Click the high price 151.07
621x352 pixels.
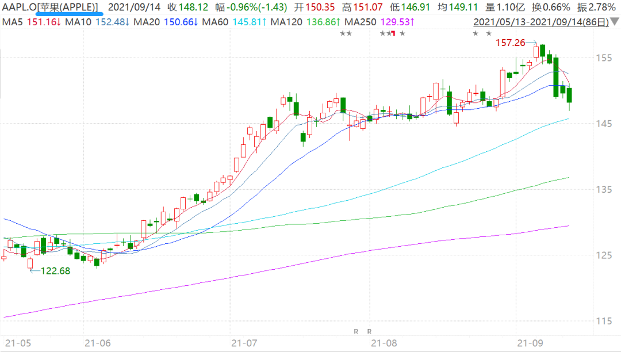point(368,7)
